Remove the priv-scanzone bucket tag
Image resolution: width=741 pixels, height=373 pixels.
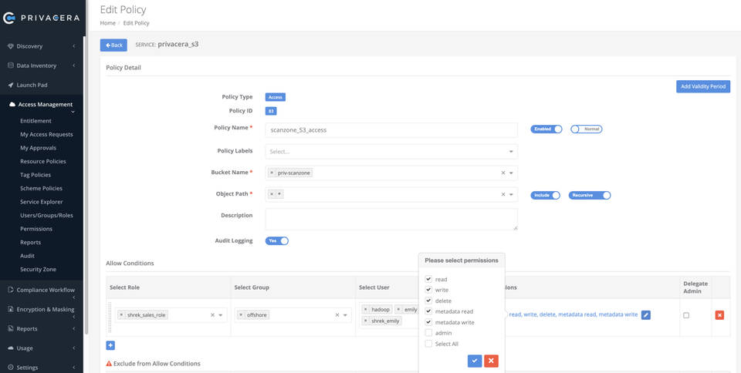pyautogui.click(x=272, y=173)
